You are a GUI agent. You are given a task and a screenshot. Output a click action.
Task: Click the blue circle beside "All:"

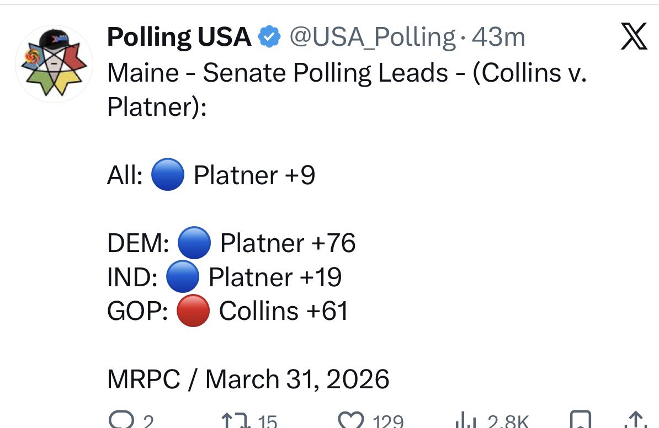click(167, 175)
